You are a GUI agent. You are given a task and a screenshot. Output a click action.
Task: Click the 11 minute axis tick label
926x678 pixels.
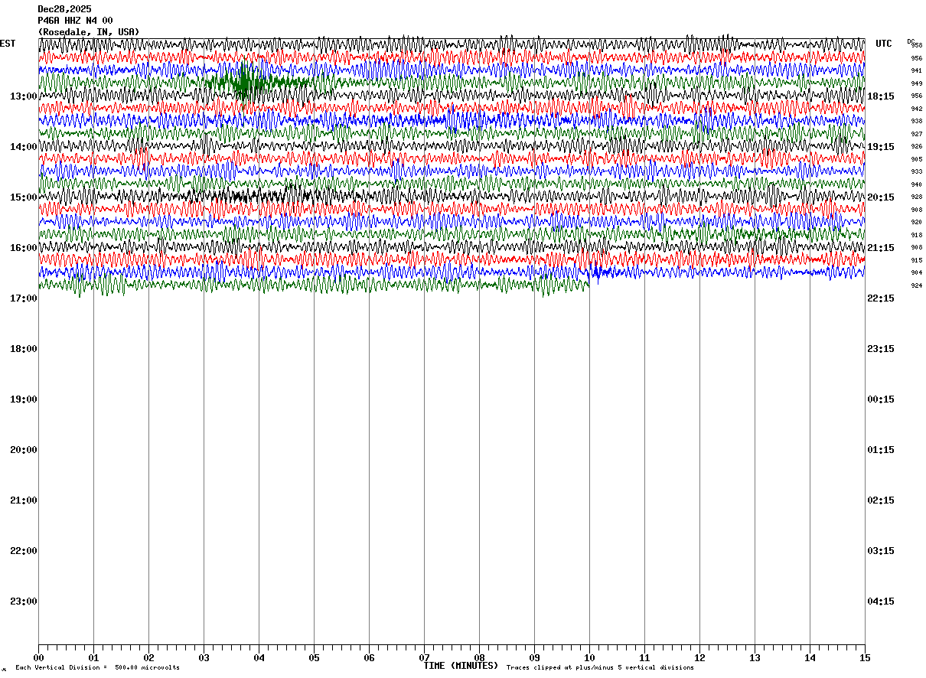644,657
